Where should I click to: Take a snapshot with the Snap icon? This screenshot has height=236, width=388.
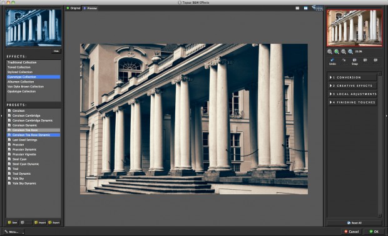coord(355,60)
